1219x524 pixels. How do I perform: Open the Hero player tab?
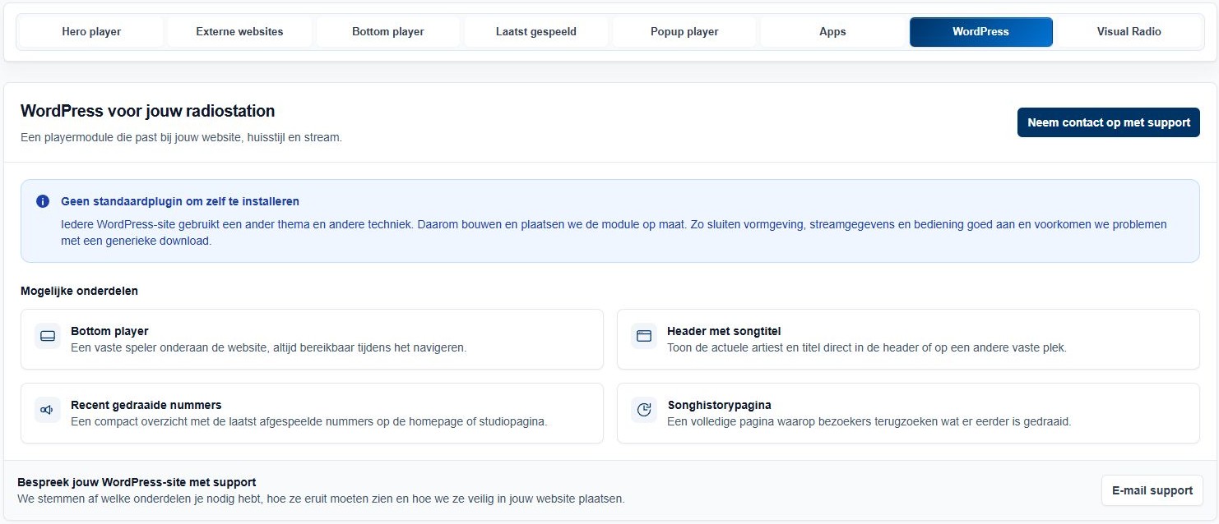91,32
